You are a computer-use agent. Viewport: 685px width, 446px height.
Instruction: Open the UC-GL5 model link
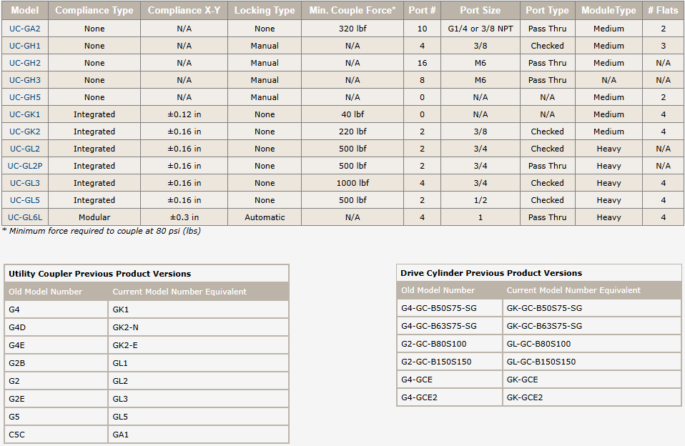25,200
